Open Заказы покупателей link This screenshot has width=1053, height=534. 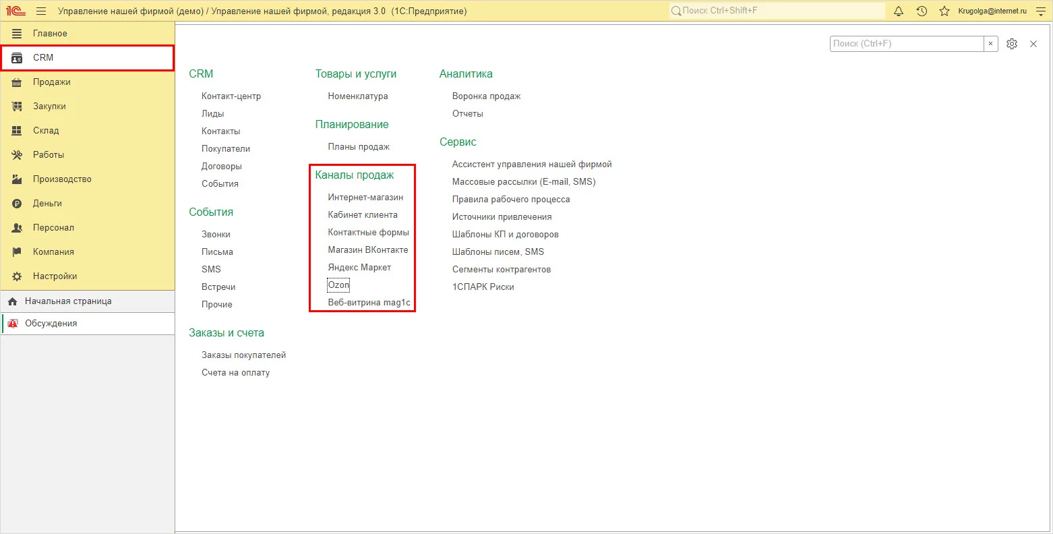click(x=244, y=355)
